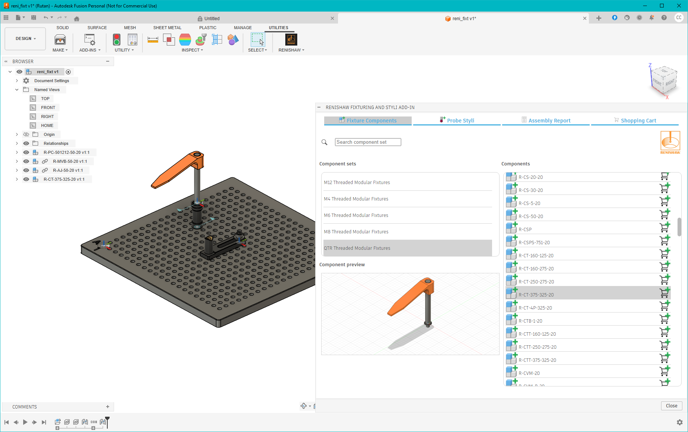Collapse the Named Views folder

click(x=17, y=90)
